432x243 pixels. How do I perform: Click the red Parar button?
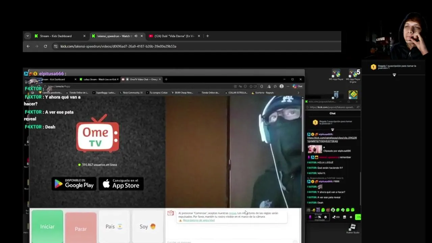pyautogui.click(x=81, y=227)
